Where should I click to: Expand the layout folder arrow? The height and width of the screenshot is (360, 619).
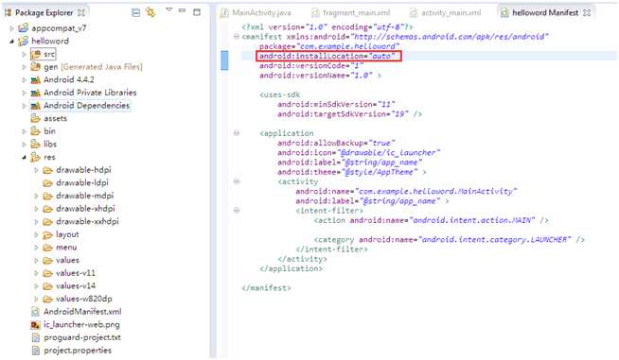pos(36,235)
